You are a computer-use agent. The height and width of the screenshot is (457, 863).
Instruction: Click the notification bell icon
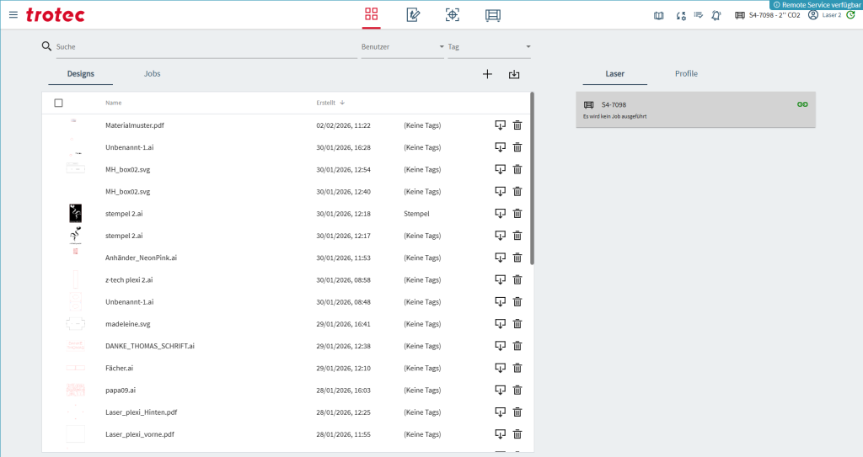coord(716,15)
